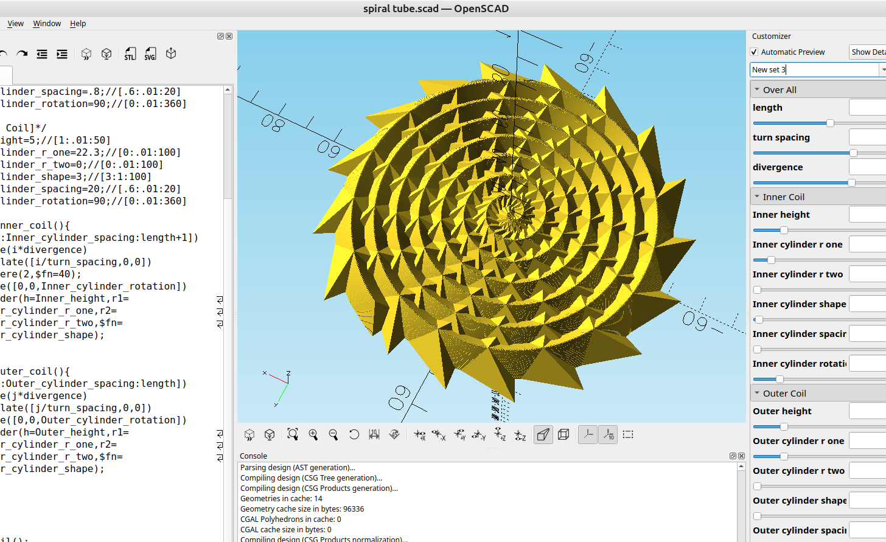Collapse the Over All section

pyautogui.click(x=756, y=89)
